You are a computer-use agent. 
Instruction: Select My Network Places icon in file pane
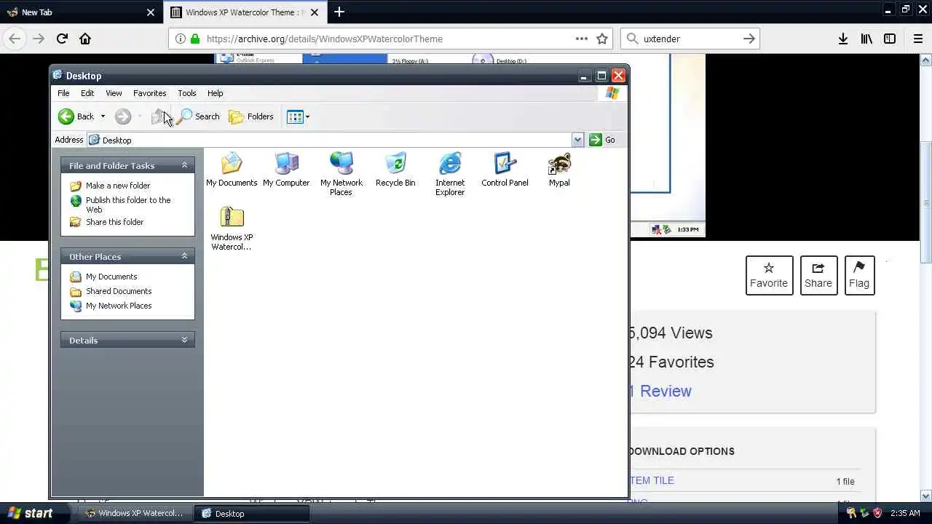click(341, 174)
